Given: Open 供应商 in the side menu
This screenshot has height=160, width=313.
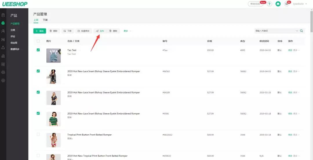Looking at the screenshot, I should point(14,43).
